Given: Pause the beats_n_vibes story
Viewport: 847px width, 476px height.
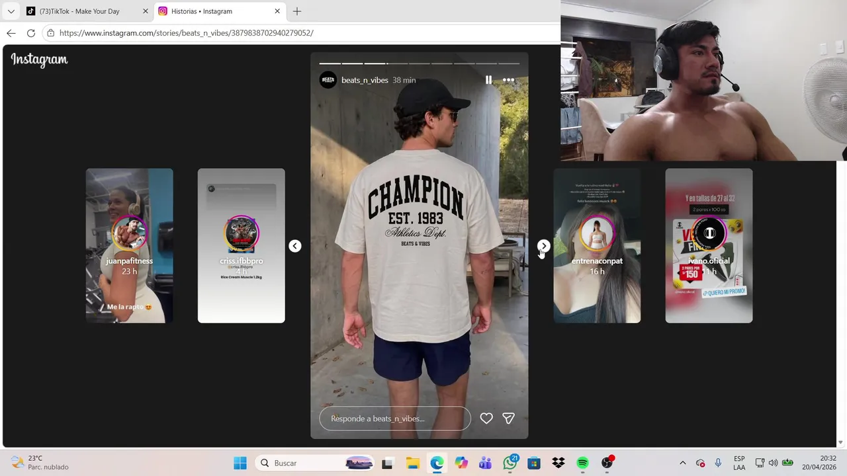Looking at the screenshot, I should point(488,80).
